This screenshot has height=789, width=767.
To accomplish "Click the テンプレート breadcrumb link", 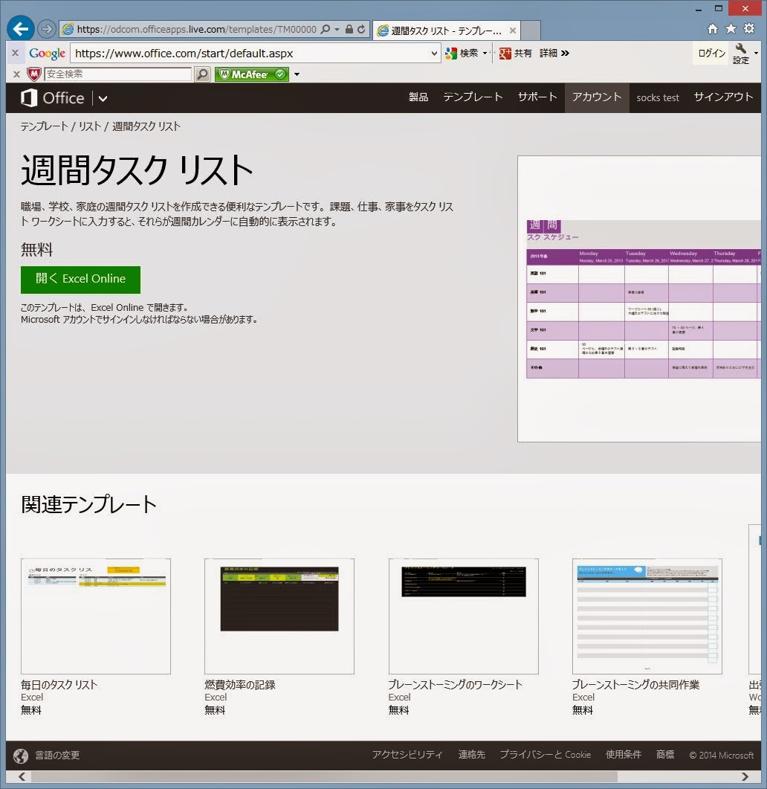I will pyautogui.click(x=45, y=126).
